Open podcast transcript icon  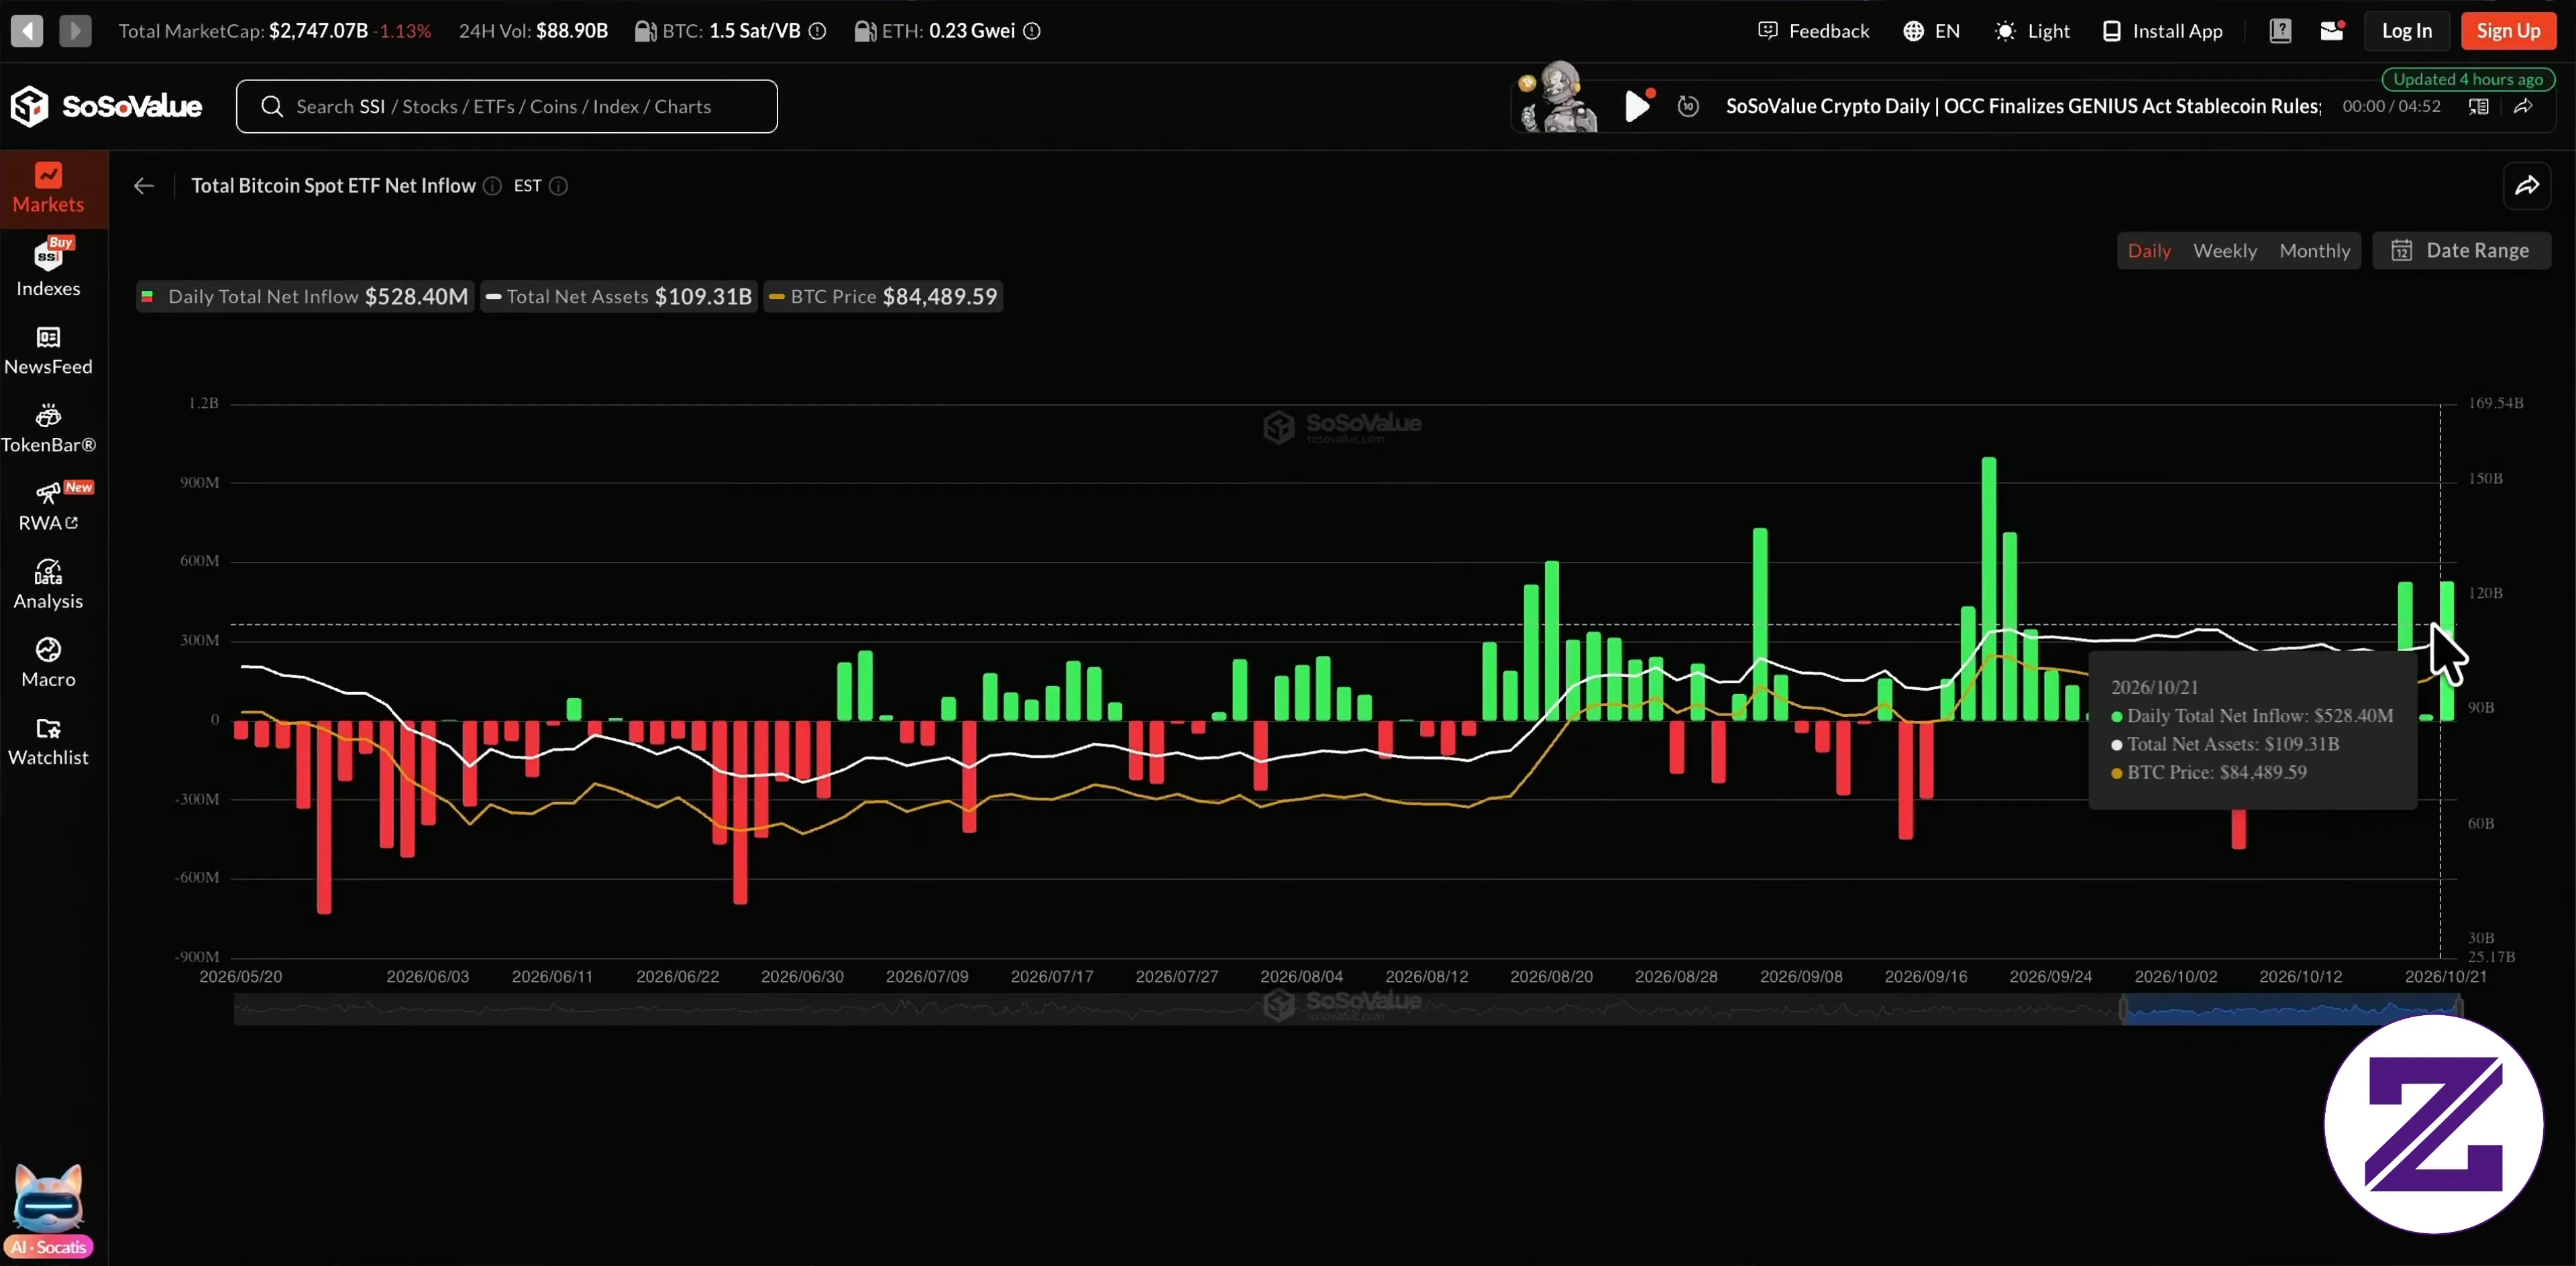[x=2478, y=106]
